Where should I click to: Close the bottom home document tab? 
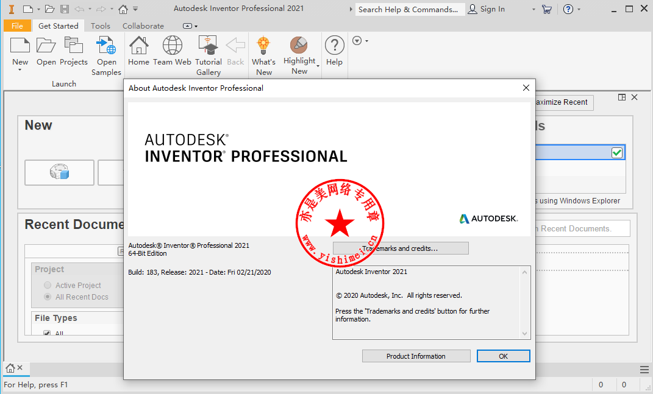(20, 367)
